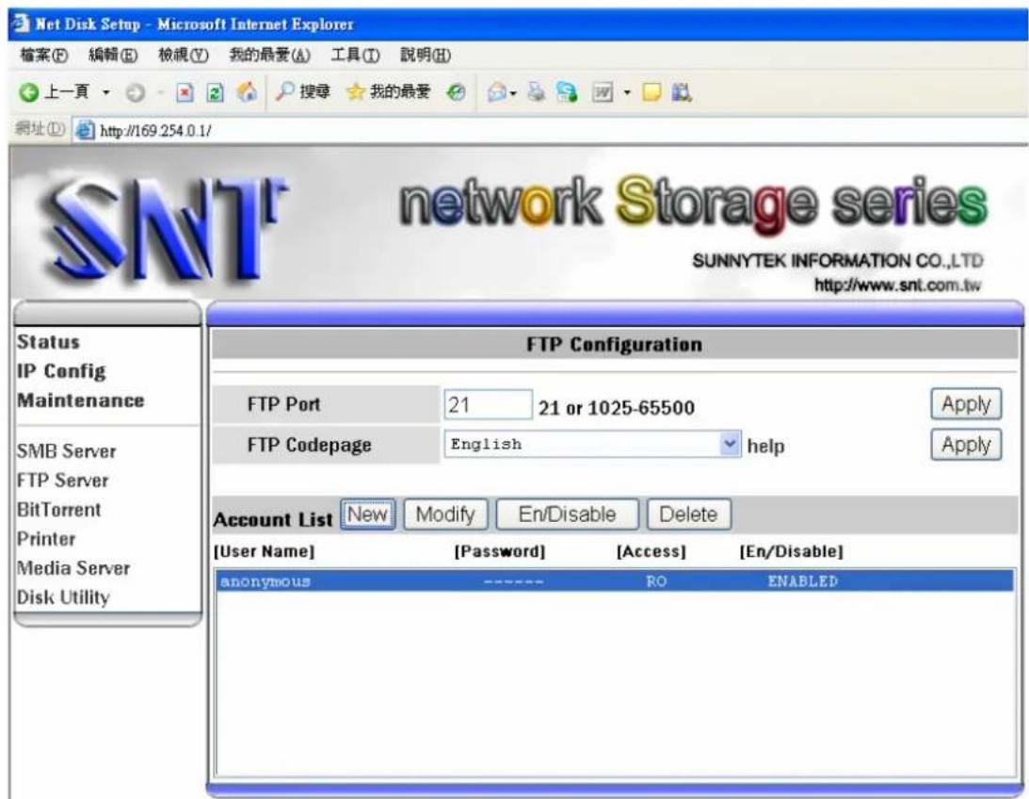Image resolution: width=1029 pixels, height=799 pixels.
Task: Apply the FTP Port setting
Action: tap(966, 404)
